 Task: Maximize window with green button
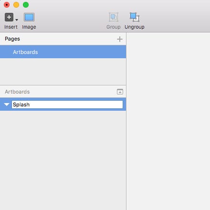click(26, 5)
